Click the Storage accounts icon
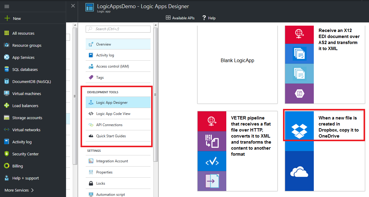Viewport: 369px width, 197px height. [x=7, y=118]
